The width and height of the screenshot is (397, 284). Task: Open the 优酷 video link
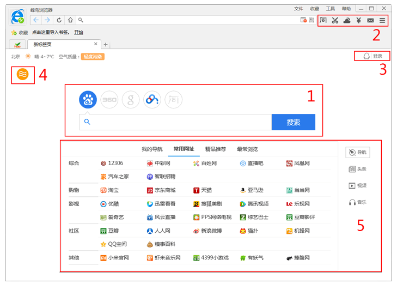pos(109,204)
